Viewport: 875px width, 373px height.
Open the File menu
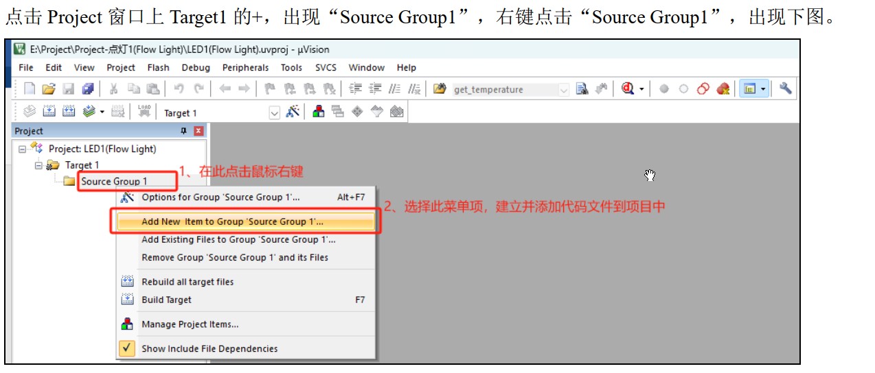pos(26,67)
